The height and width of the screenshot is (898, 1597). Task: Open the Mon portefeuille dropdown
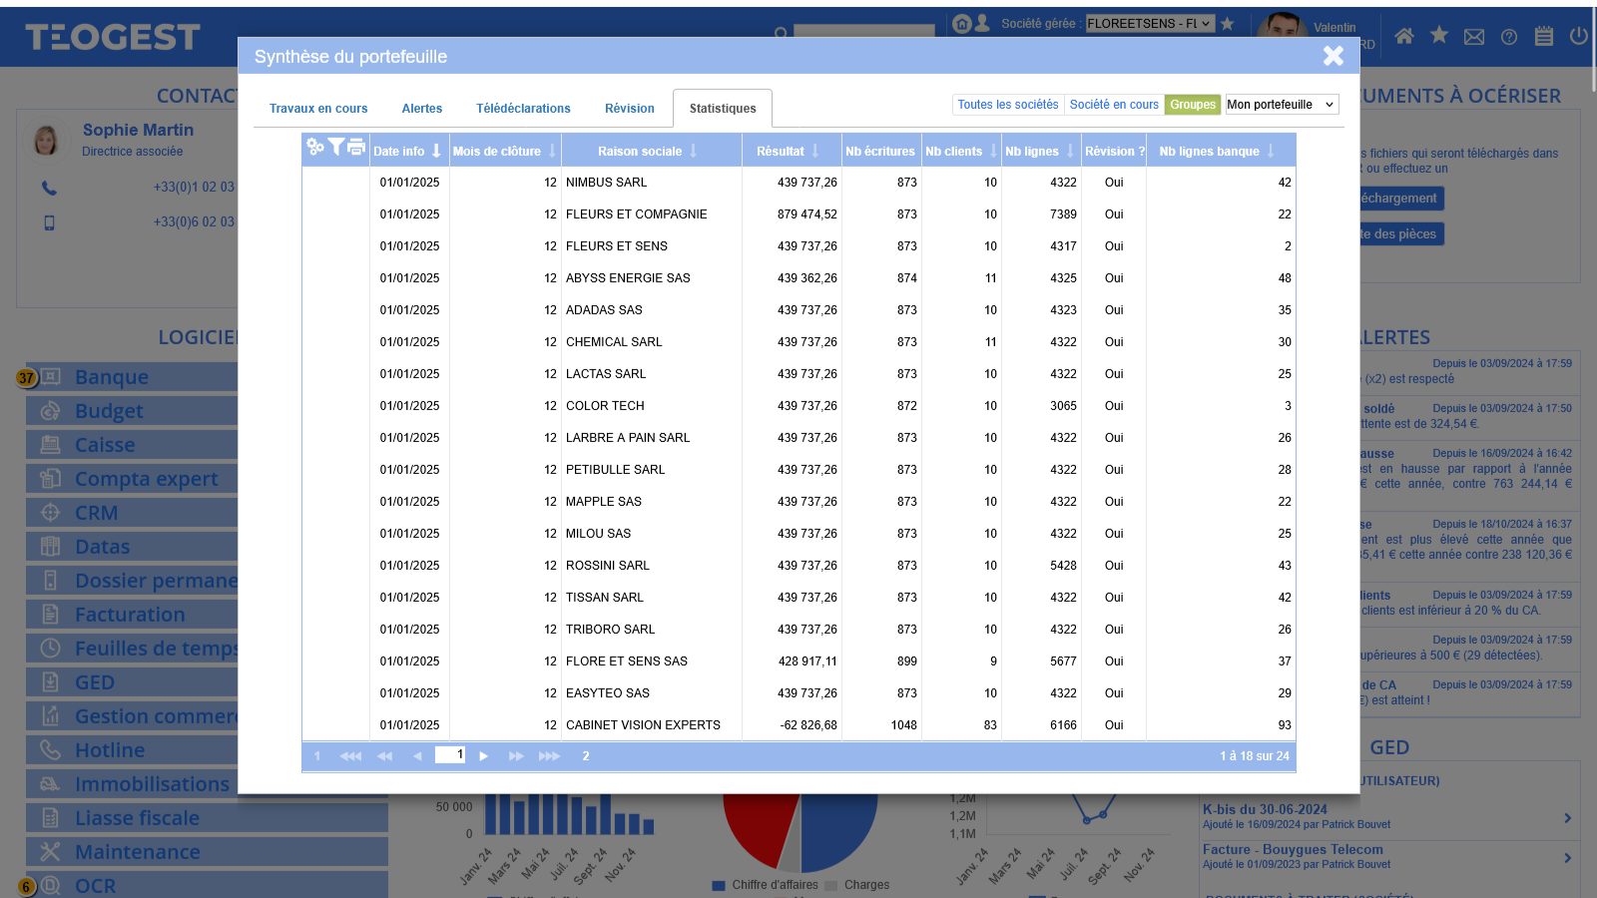tap(1282, 105)
